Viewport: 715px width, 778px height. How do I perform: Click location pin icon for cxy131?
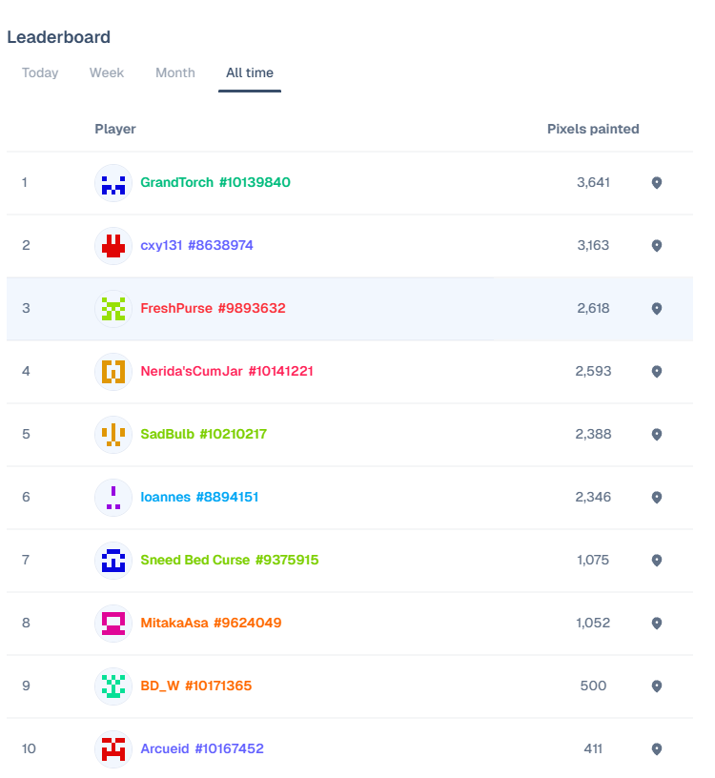click(656, 246)
